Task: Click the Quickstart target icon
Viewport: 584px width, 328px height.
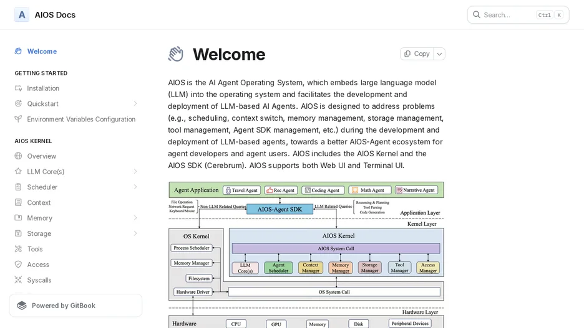Action: pos(18,104)
